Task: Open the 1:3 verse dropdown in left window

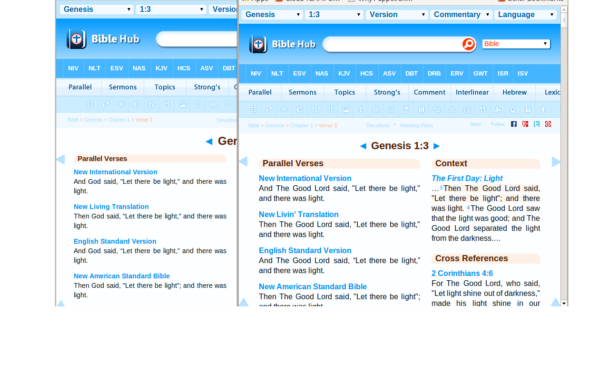Action: 171,9
